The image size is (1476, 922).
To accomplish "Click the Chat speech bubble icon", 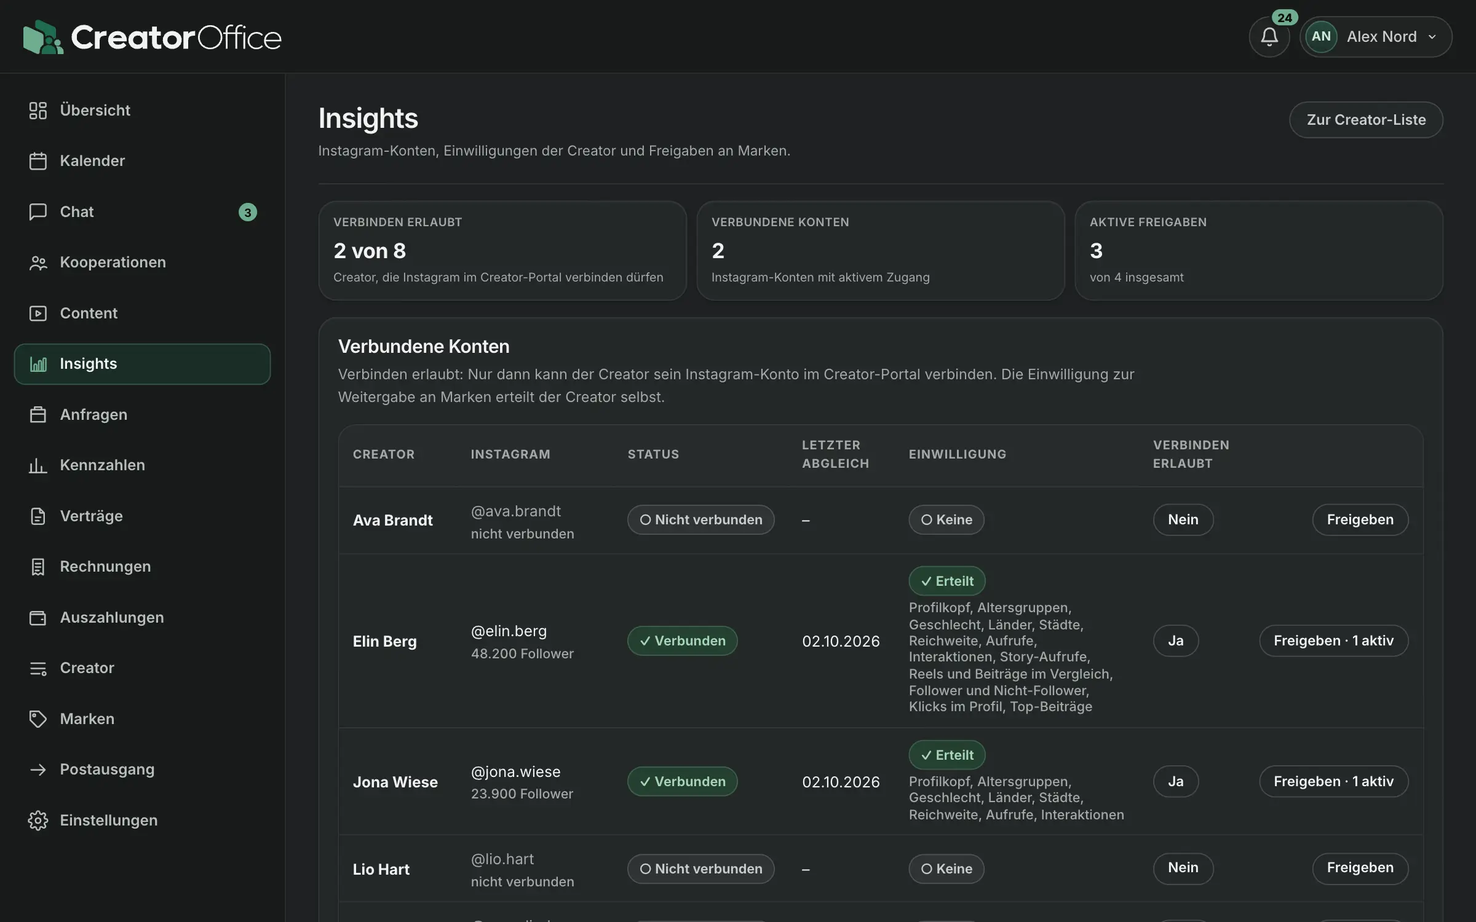I will [38, 212].
